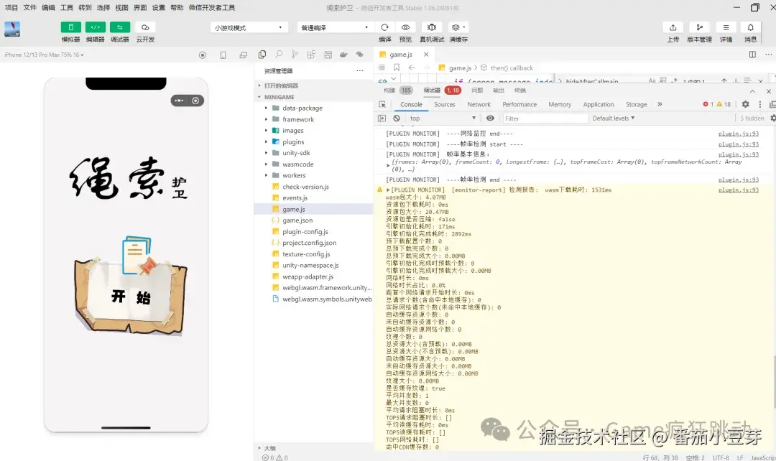Click inside the Console Filter input field
Viewport: 776px width, 461px height.
pyautogui.click(x=545, y=118)
